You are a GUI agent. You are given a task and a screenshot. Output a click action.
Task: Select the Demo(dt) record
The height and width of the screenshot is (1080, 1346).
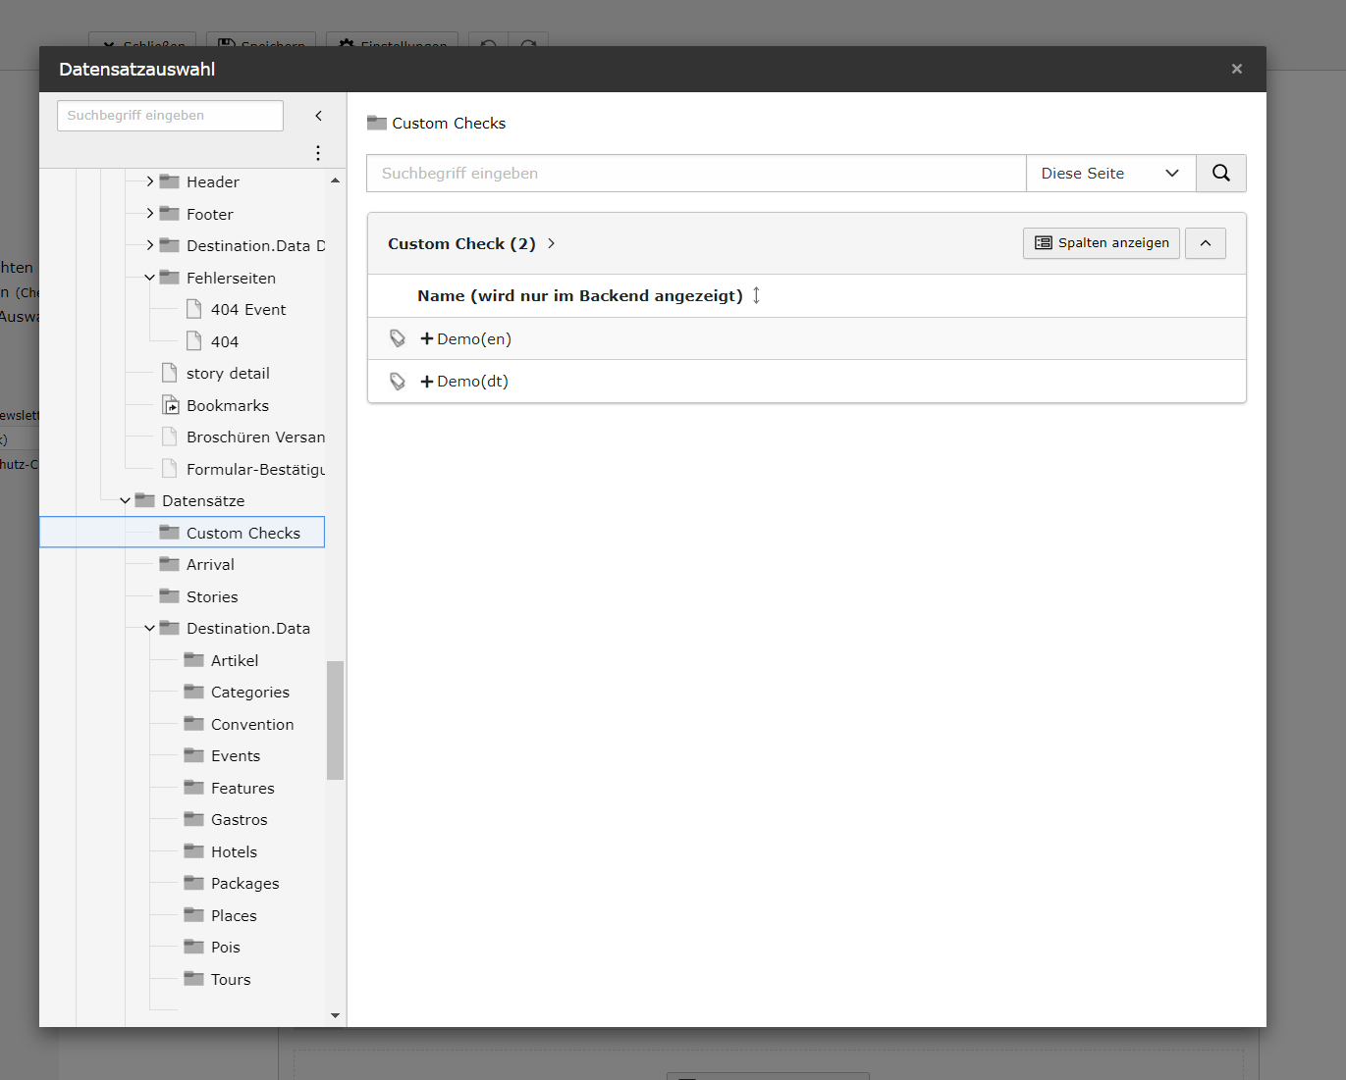coord(472,382)
